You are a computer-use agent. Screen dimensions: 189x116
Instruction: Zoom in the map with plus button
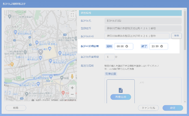(72, 88)
